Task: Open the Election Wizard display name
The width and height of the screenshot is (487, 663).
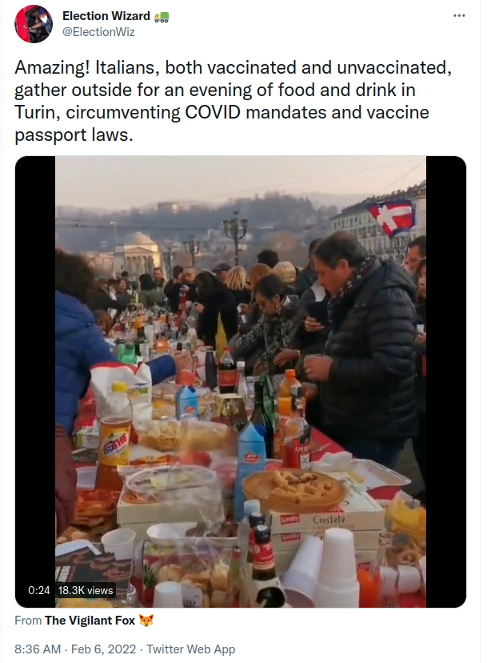Action: (x=106, y=16)
